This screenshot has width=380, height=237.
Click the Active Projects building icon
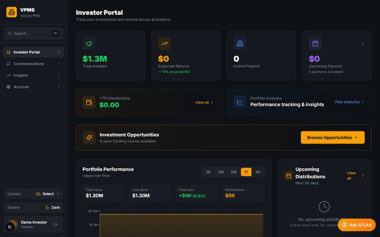tap(240, 43)
